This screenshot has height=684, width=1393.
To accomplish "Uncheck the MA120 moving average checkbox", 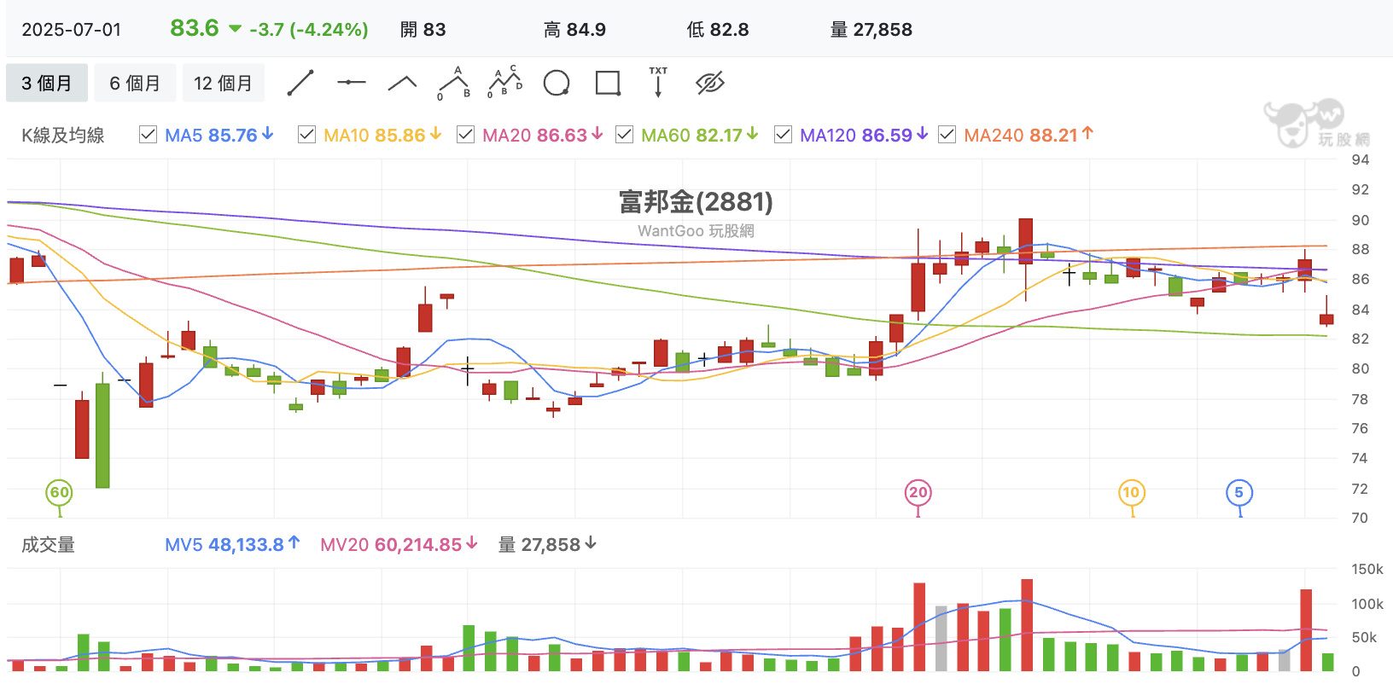I will coord(783,135).
